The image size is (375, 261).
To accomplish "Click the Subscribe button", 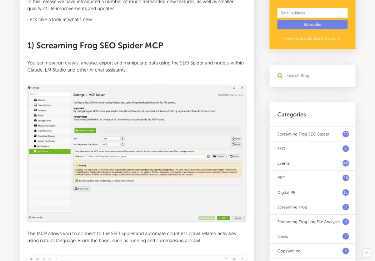I will click(312, 24).
